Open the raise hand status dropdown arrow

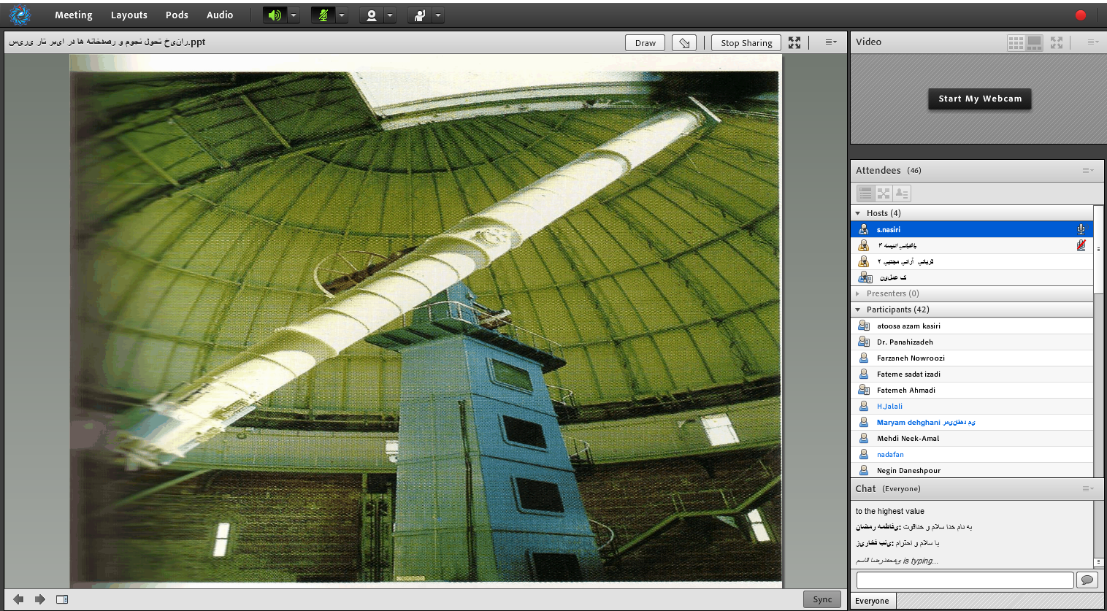pyautogui.click(x=438, y=15)
